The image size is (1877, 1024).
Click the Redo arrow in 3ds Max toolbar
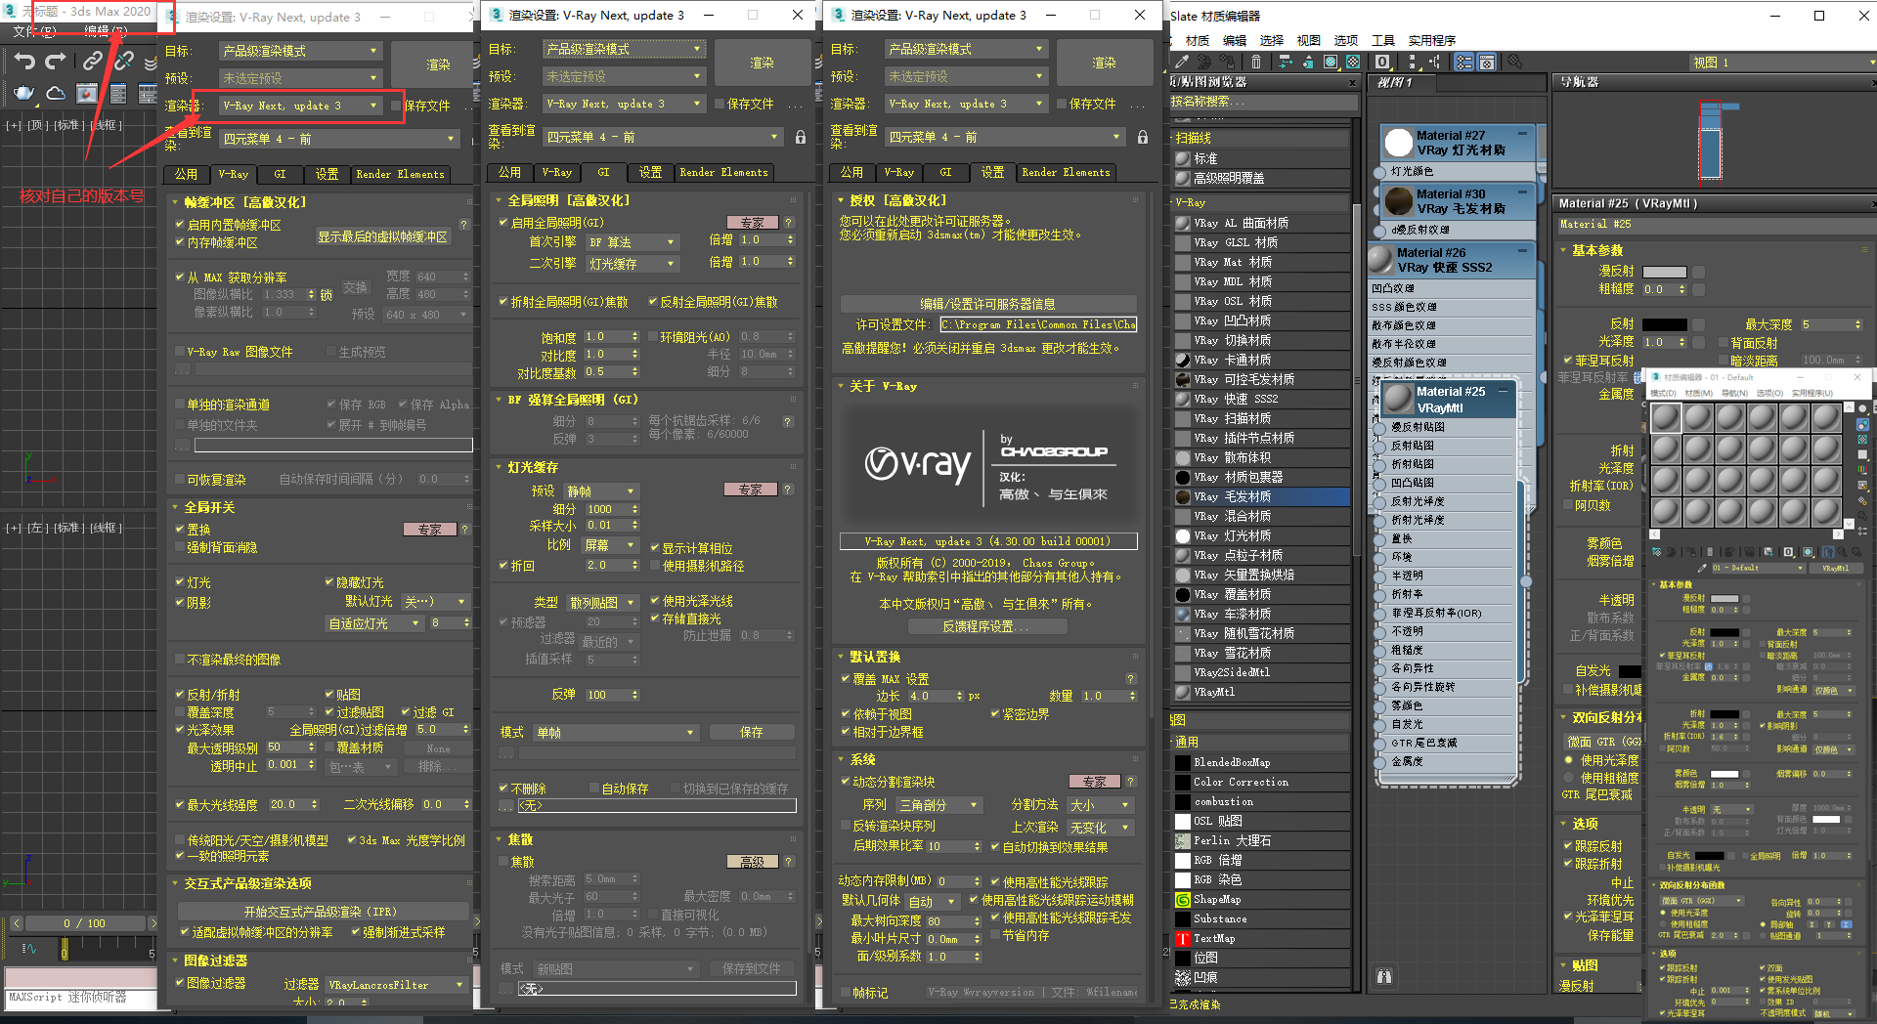56,61
